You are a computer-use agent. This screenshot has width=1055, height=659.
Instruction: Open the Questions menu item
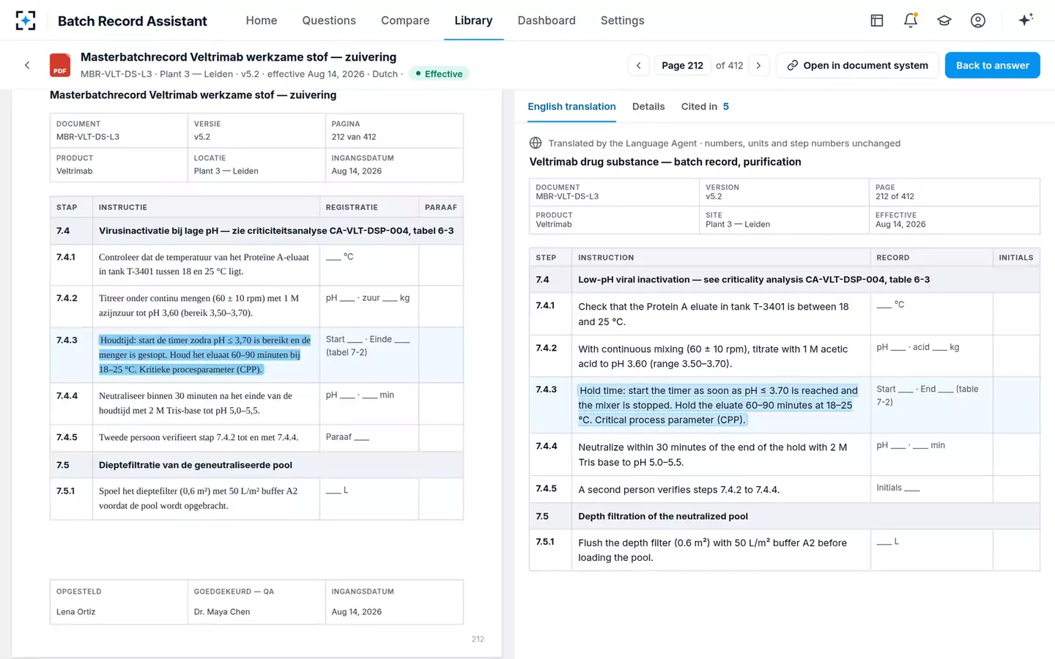coord(329,21)
